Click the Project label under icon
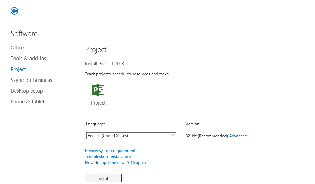Screen dimensions: 315x184 click(x=98, y=103)
